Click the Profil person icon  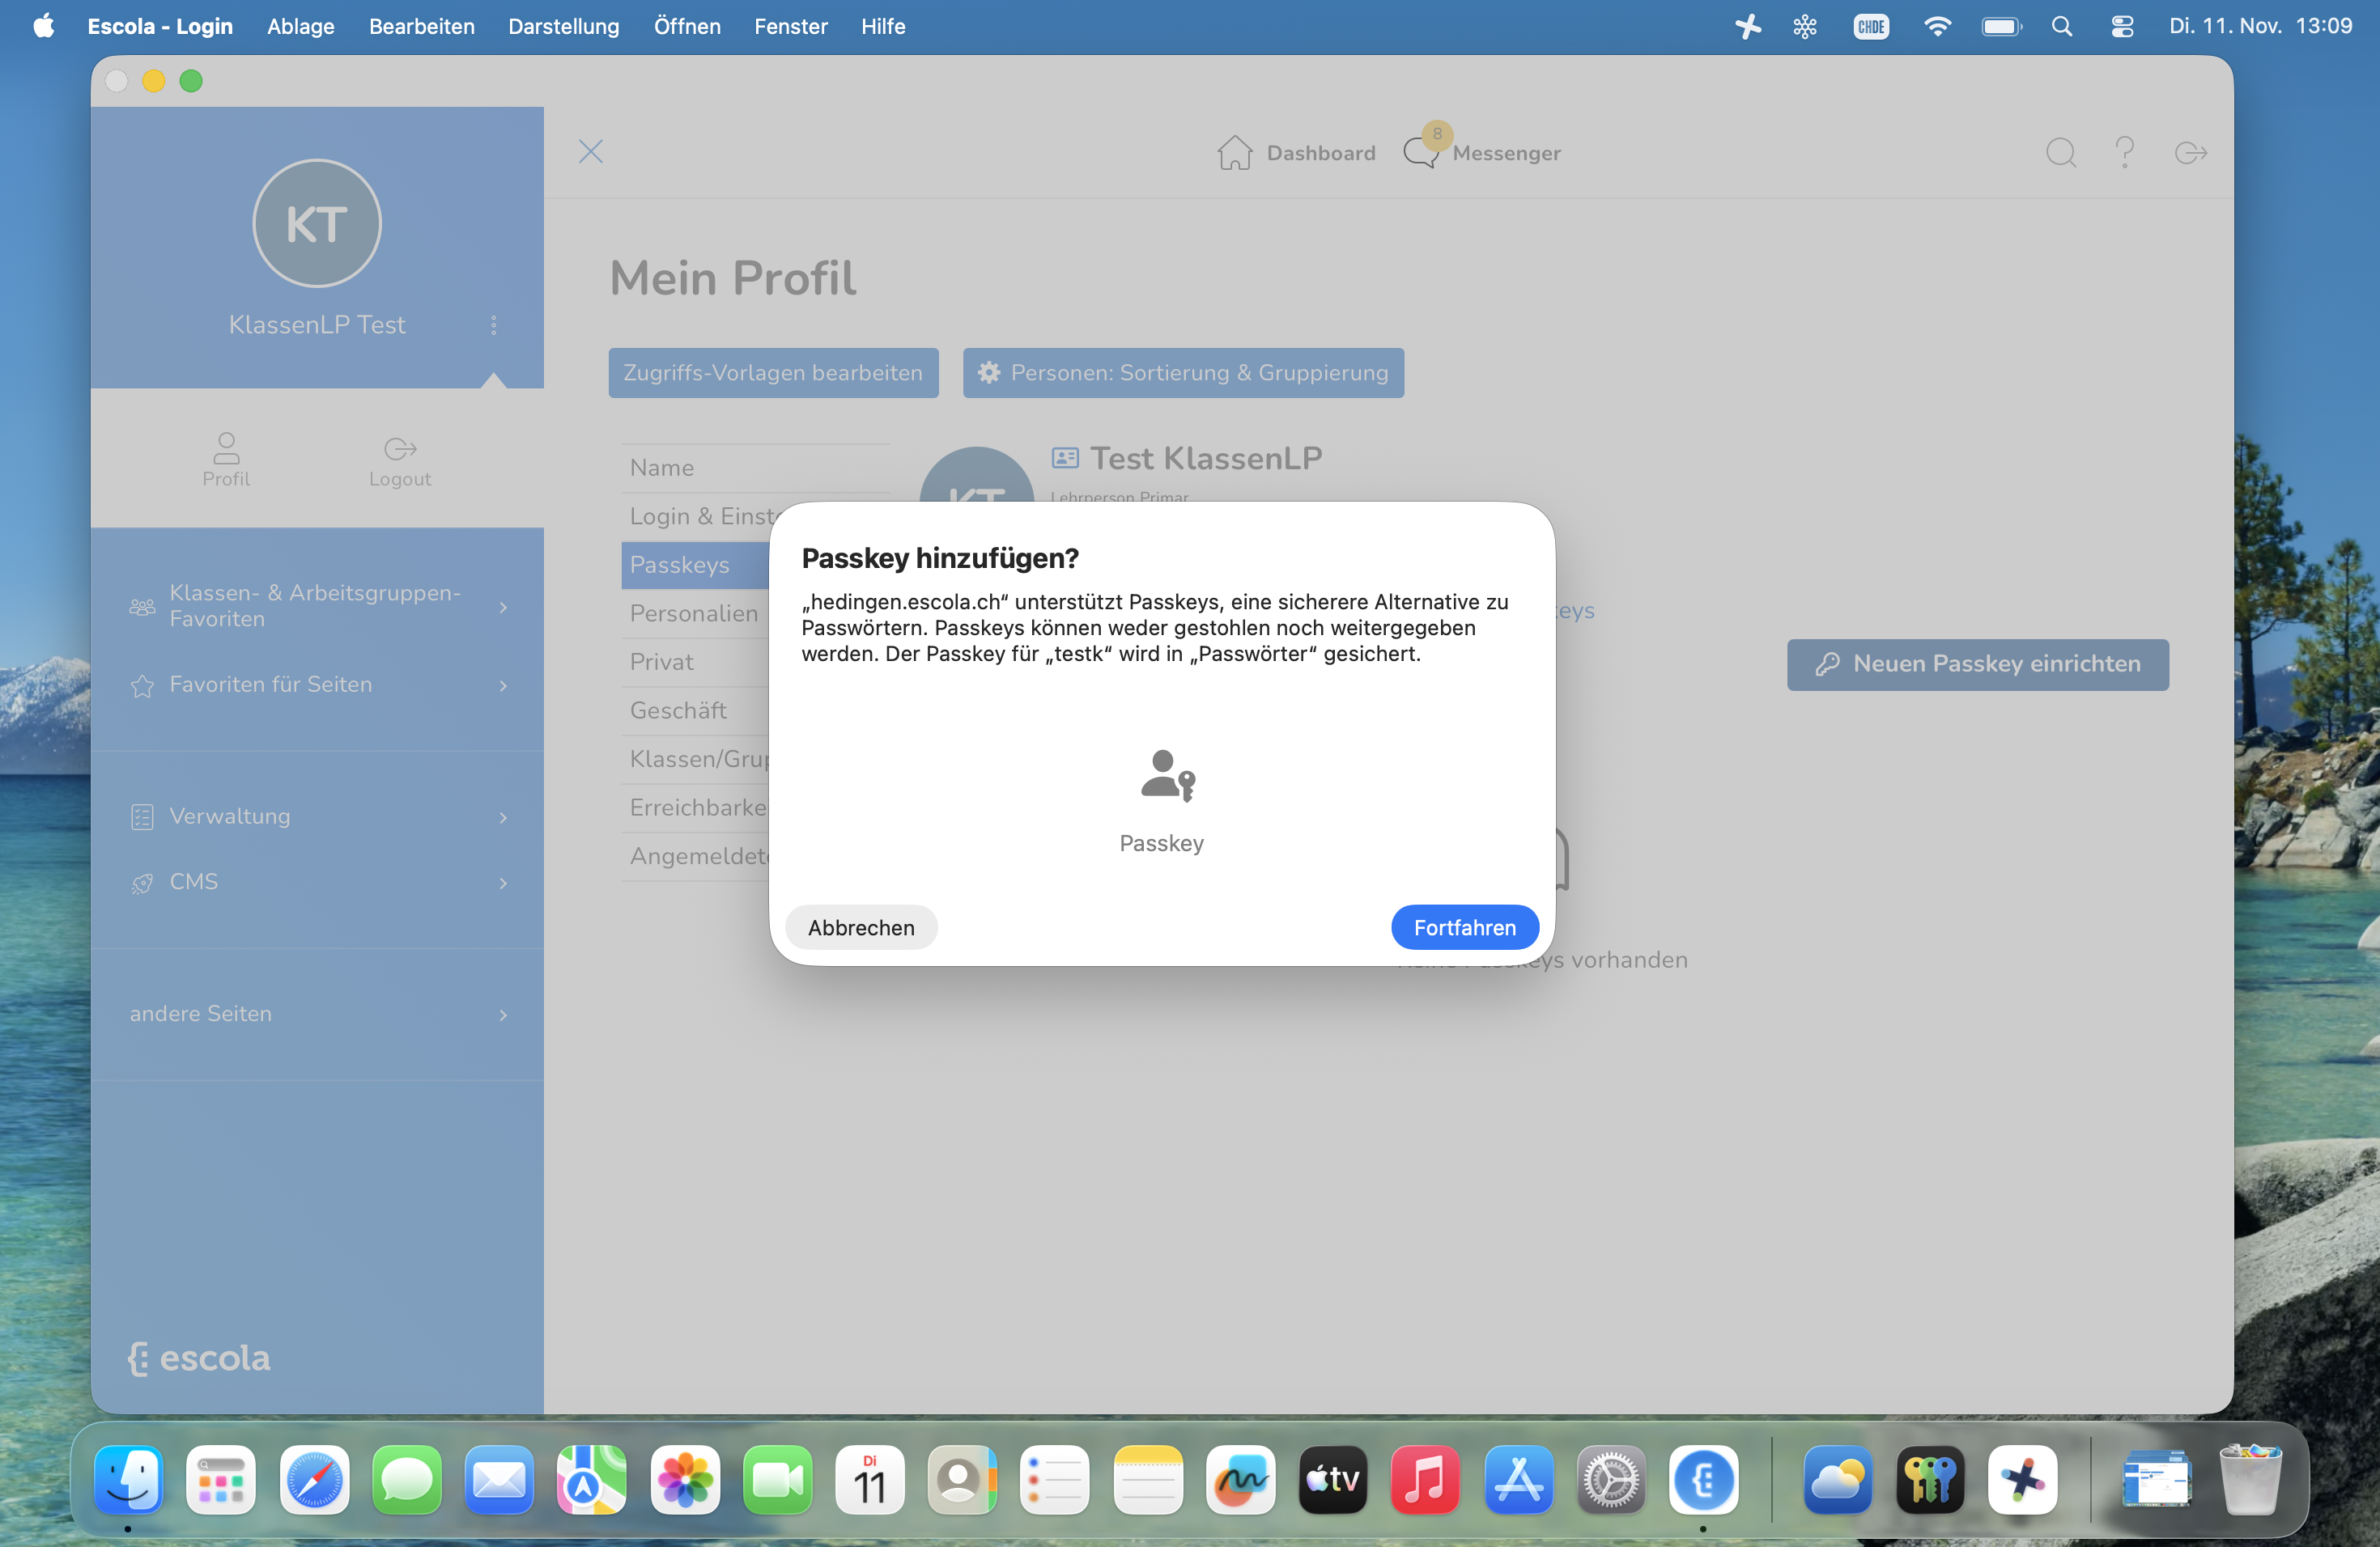(x=226, y=447)
